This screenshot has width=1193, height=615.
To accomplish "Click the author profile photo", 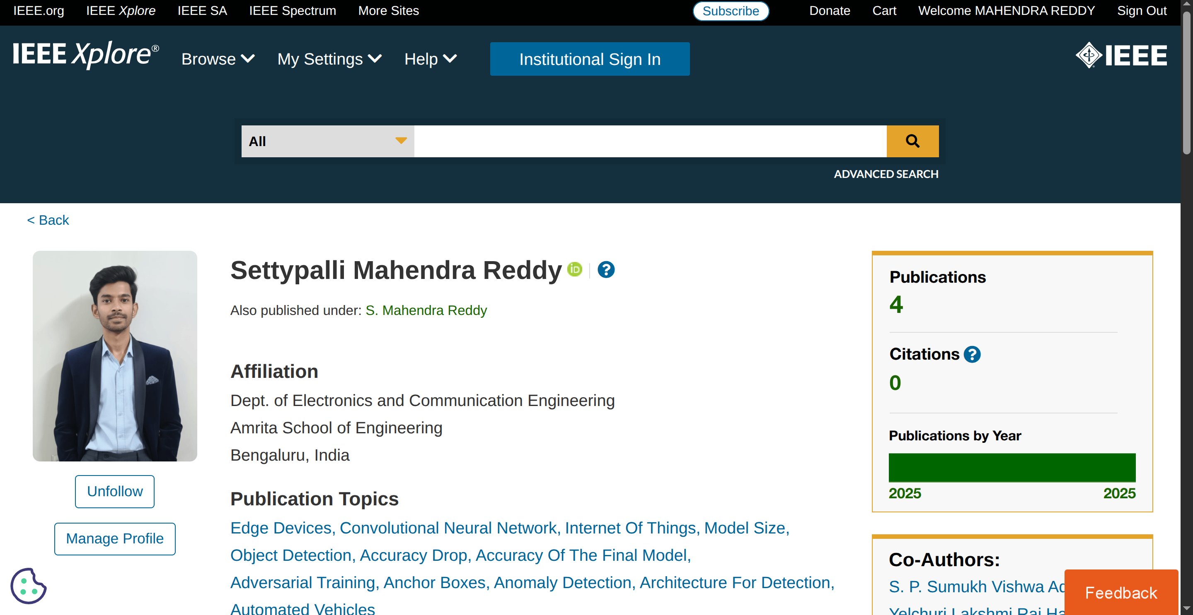I will coord(115,356).
